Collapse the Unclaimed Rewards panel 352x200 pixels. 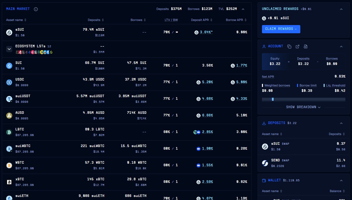pyautogui.click(x=341, y=9)
